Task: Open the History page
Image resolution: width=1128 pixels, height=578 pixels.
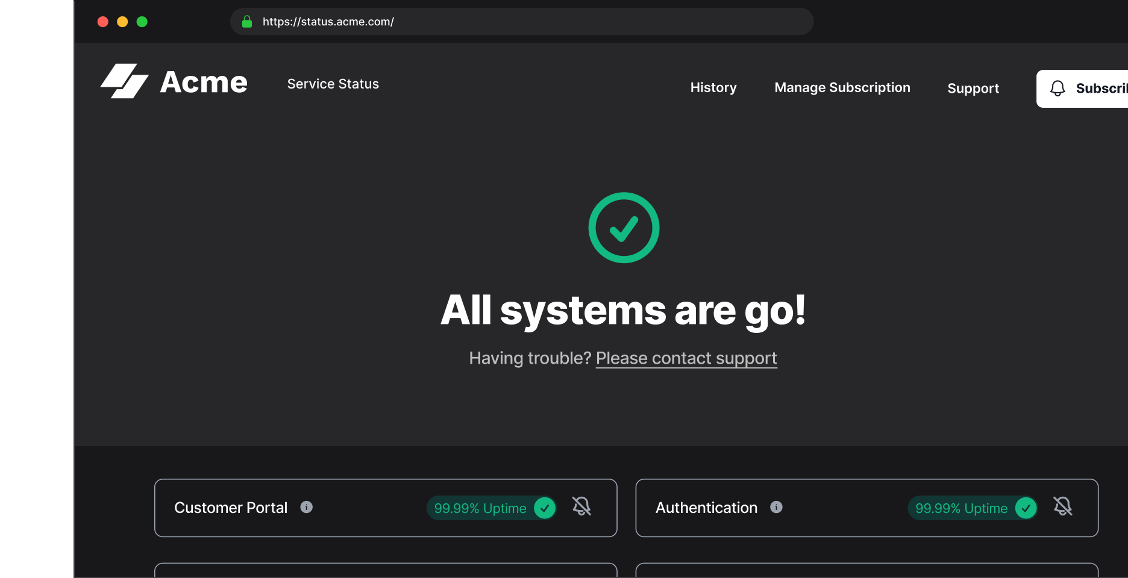Action: point(713,87)
